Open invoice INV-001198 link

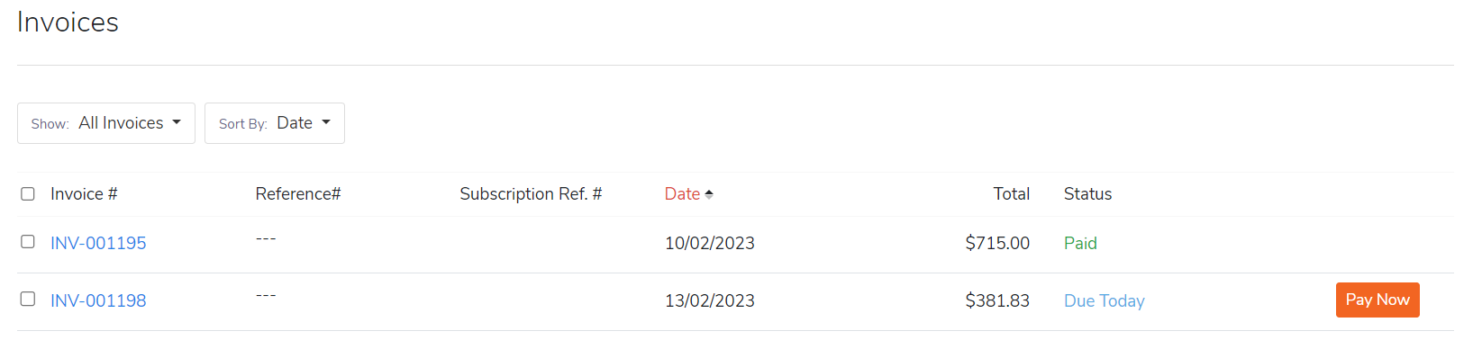tap(98, 300)
